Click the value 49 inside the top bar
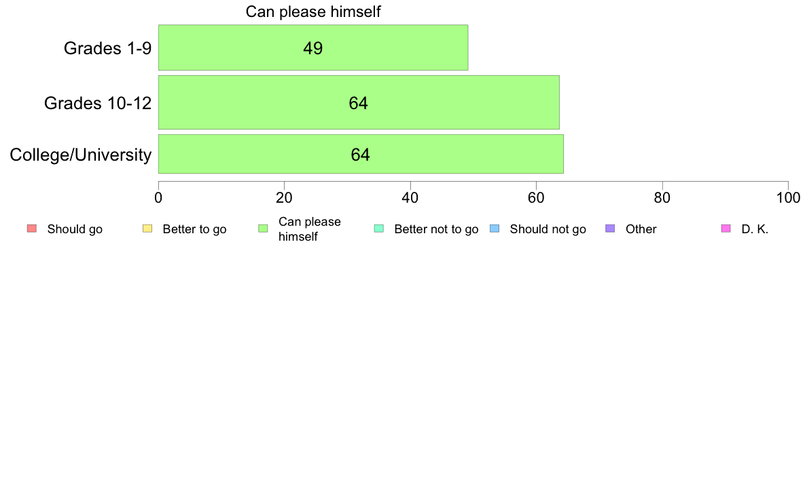The width and height of the screenshot is (807, 499). pos(313,47)
